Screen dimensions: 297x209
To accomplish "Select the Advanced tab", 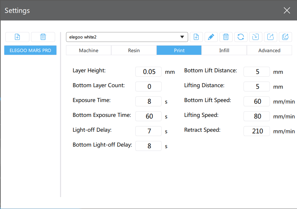I will point(269,51).
